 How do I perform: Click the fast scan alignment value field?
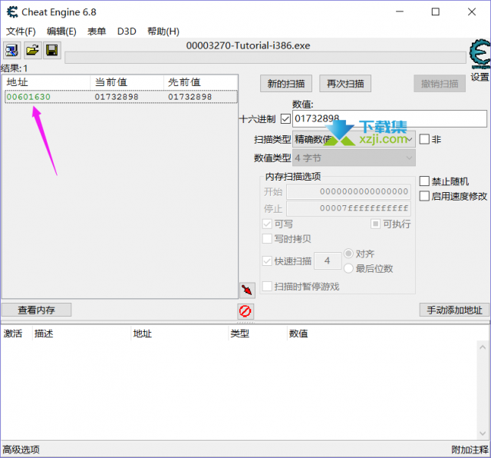(x=328, y=261)
